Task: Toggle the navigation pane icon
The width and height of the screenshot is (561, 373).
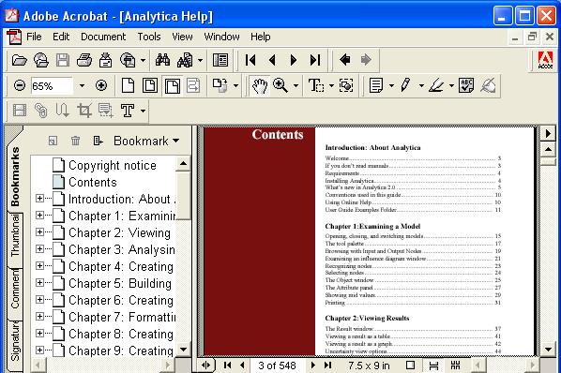Action: click(220, 60)
